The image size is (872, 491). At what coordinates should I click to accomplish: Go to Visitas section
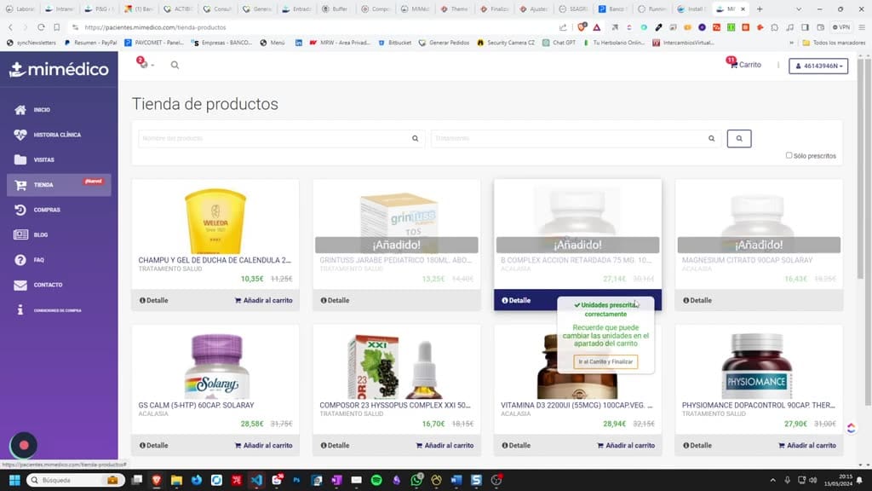59,159
